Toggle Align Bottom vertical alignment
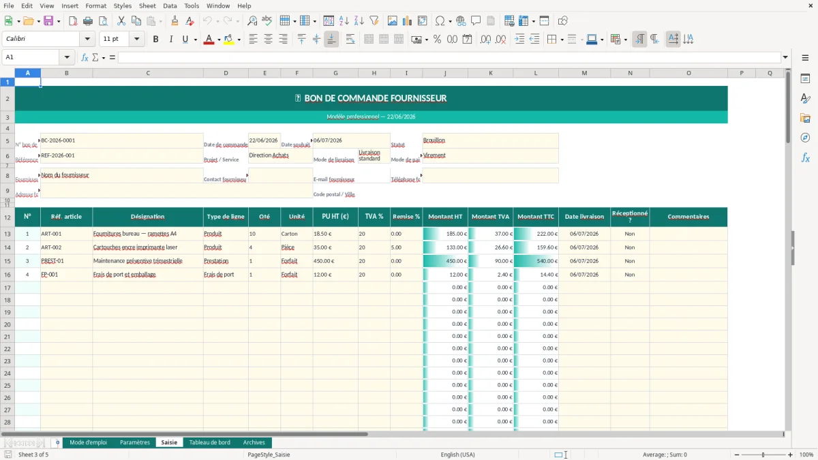Image resolution: width=818 pixels, height=460 pixels. point(331,40)
